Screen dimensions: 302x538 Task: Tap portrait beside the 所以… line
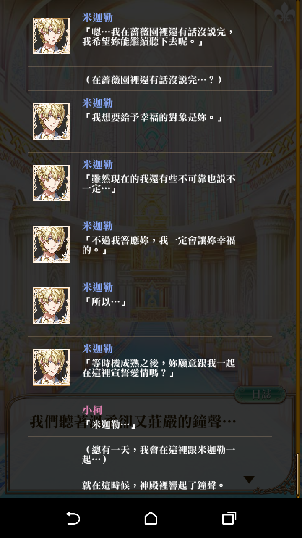point(51,306)
